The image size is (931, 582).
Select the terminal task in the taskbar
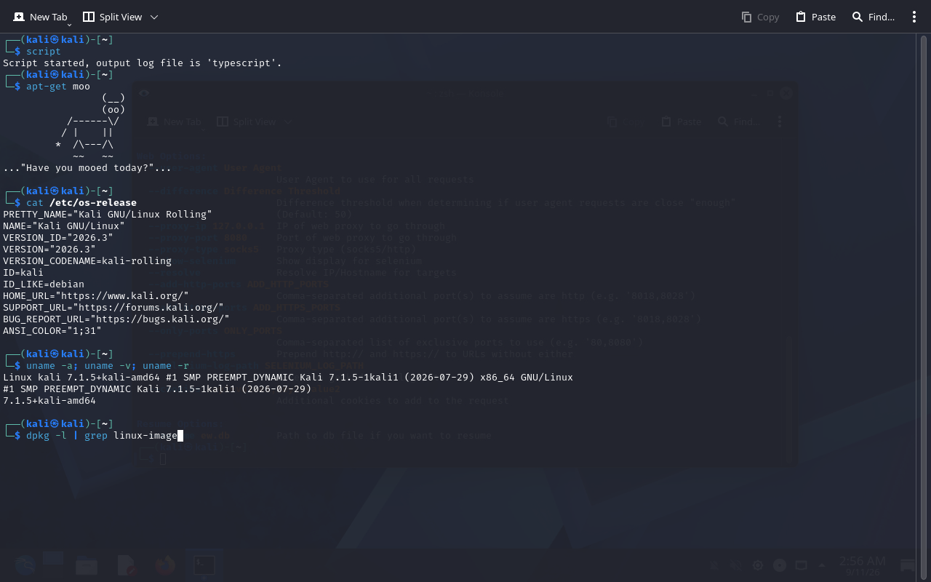pos(204,565)
